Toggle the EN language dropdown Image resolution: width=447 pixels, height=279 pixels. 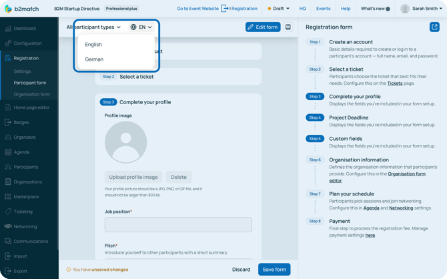[141, 27]
